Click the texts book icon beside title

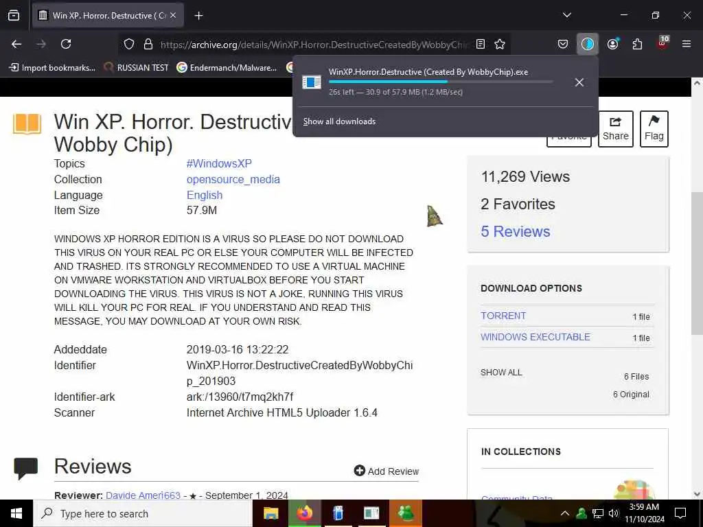(27, 124)
